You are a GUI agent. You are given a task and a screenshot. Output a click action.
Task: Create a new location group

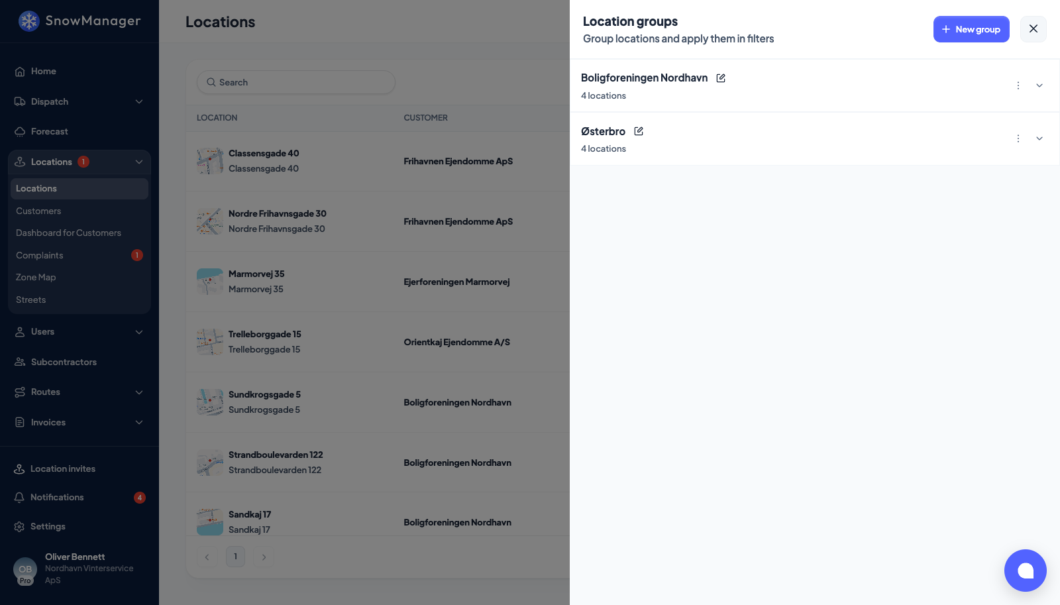click(x=971, y=29)
